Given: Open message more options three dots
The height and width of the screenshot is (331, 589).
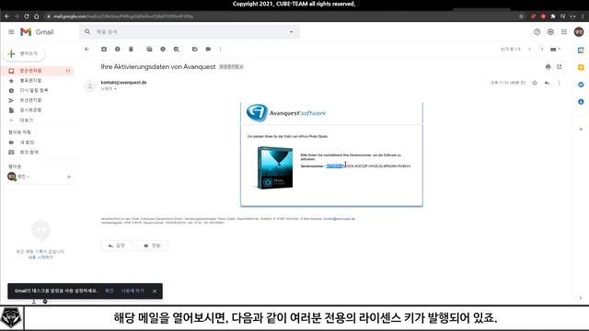Looking at the screenshot, I should [559, 83].
